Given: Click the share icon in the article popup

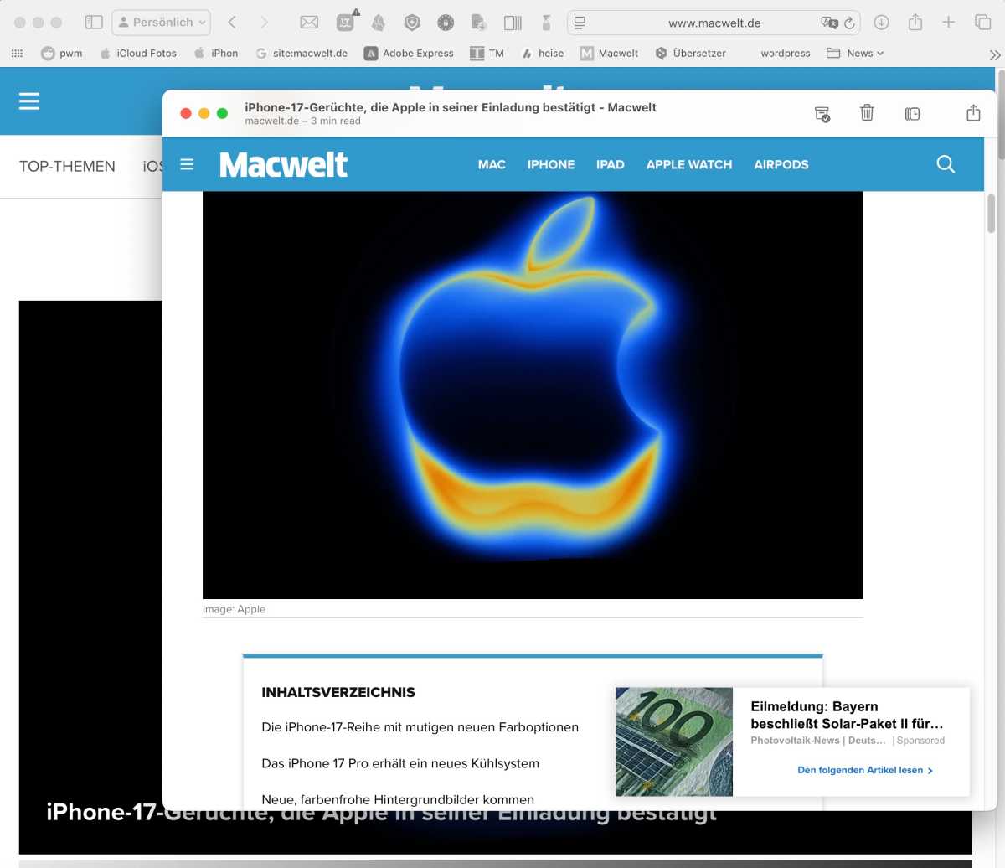Looking at the screenshot, I should 972,112.
